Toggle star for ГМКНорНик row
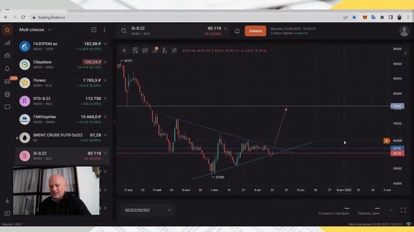 [105, 117]
